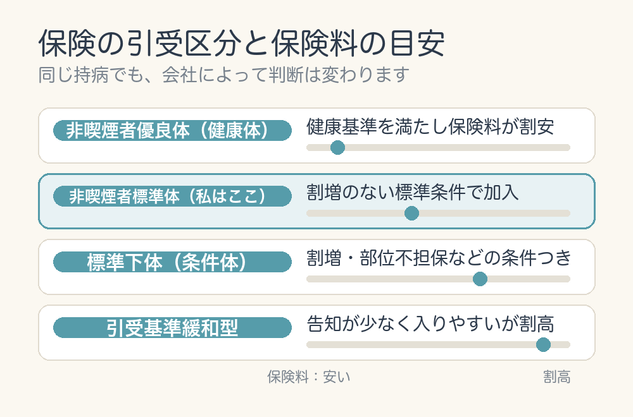Click the 保険料：安い axis label
Screen dimensions: 633x417
click(308, 377)
